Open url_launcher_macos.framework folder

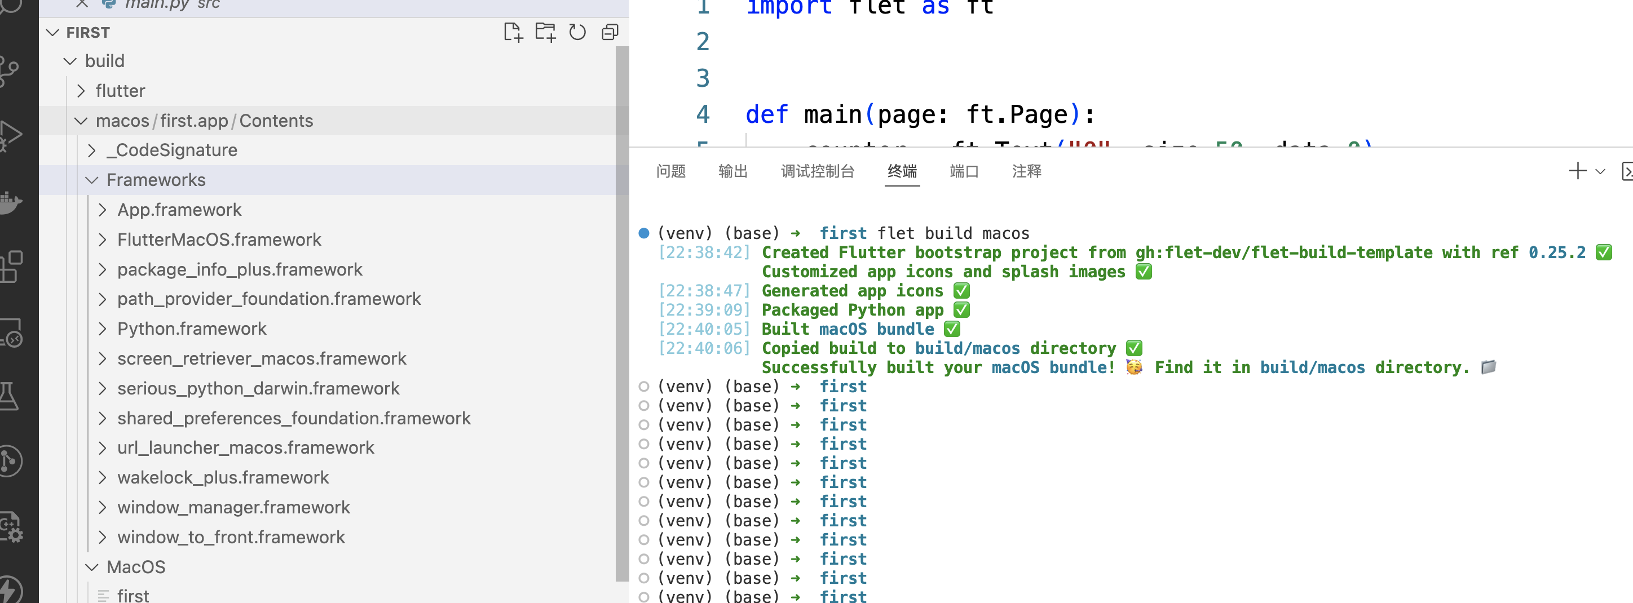pyautogui.click(x=245, y=448)
